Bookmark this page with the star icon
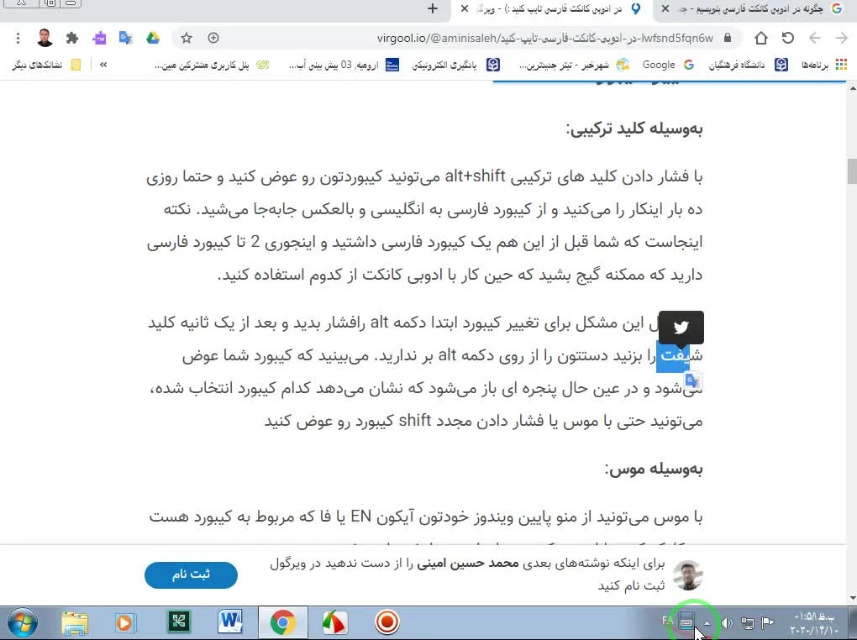The height and width of the screenshot is (640, 857). 187,38
